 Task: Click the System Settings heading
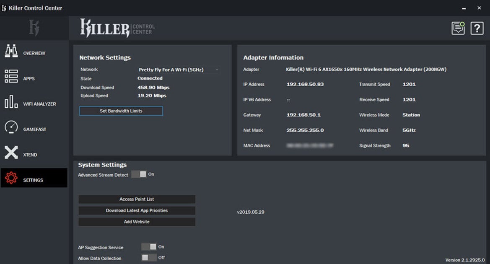tap(103, 165)
